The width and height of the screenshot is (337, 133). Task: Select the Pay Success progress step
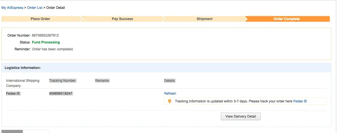click(122, 19)
